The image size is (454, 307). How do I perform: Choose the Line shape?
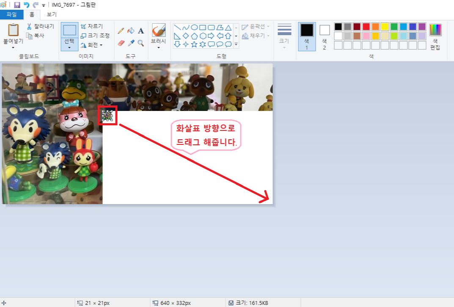tap(177, 28)
